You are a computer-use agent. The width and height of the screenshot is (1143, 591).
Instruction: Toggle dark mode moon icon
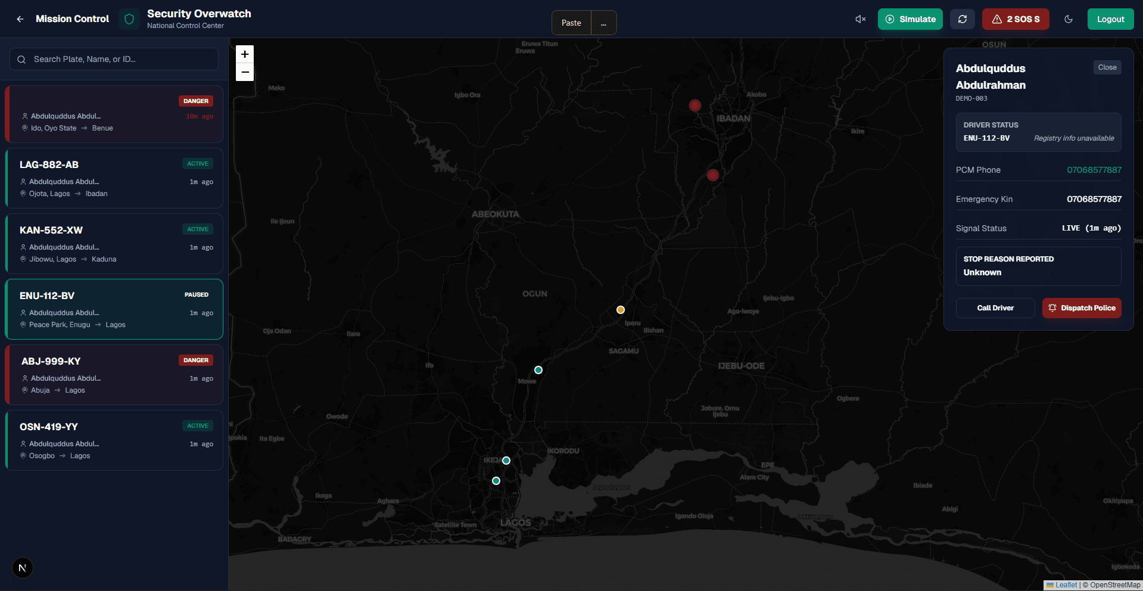pyautogui.click(x=1069, y=19)
